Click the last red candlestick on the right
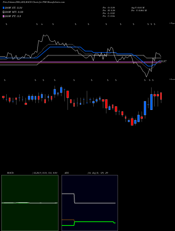 (x=161, y=96)
